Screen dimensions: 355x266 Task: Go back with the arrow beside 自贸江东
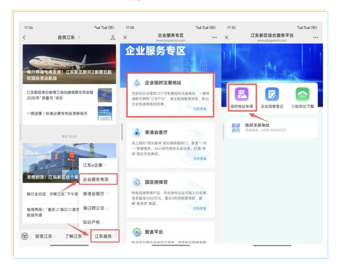(x=24, y=37)
